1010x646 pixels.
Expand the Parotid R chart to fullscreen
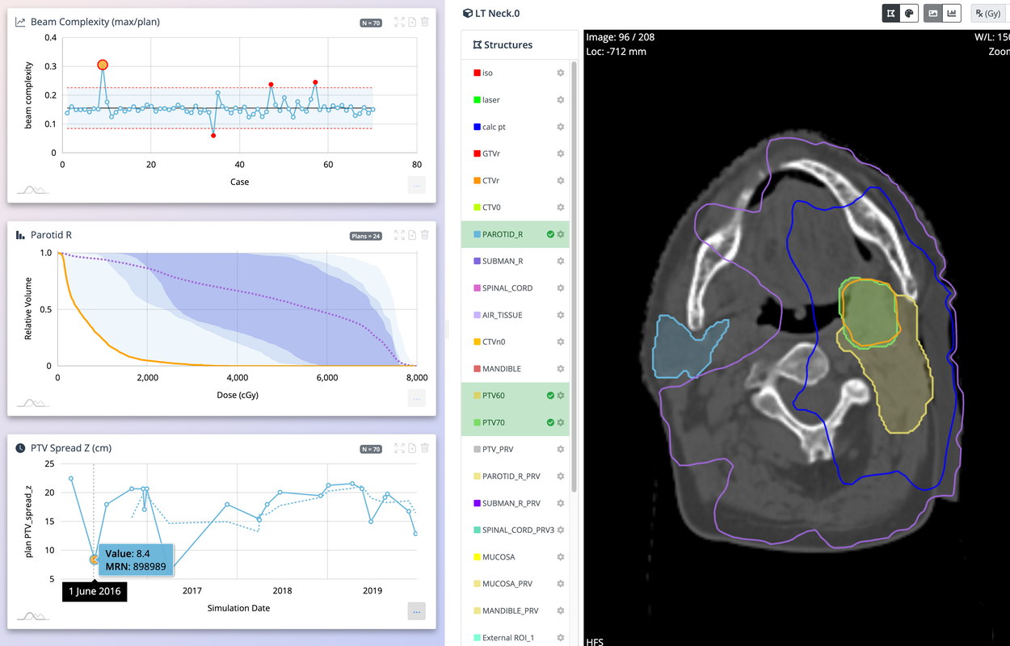click(x=399, y=235)
